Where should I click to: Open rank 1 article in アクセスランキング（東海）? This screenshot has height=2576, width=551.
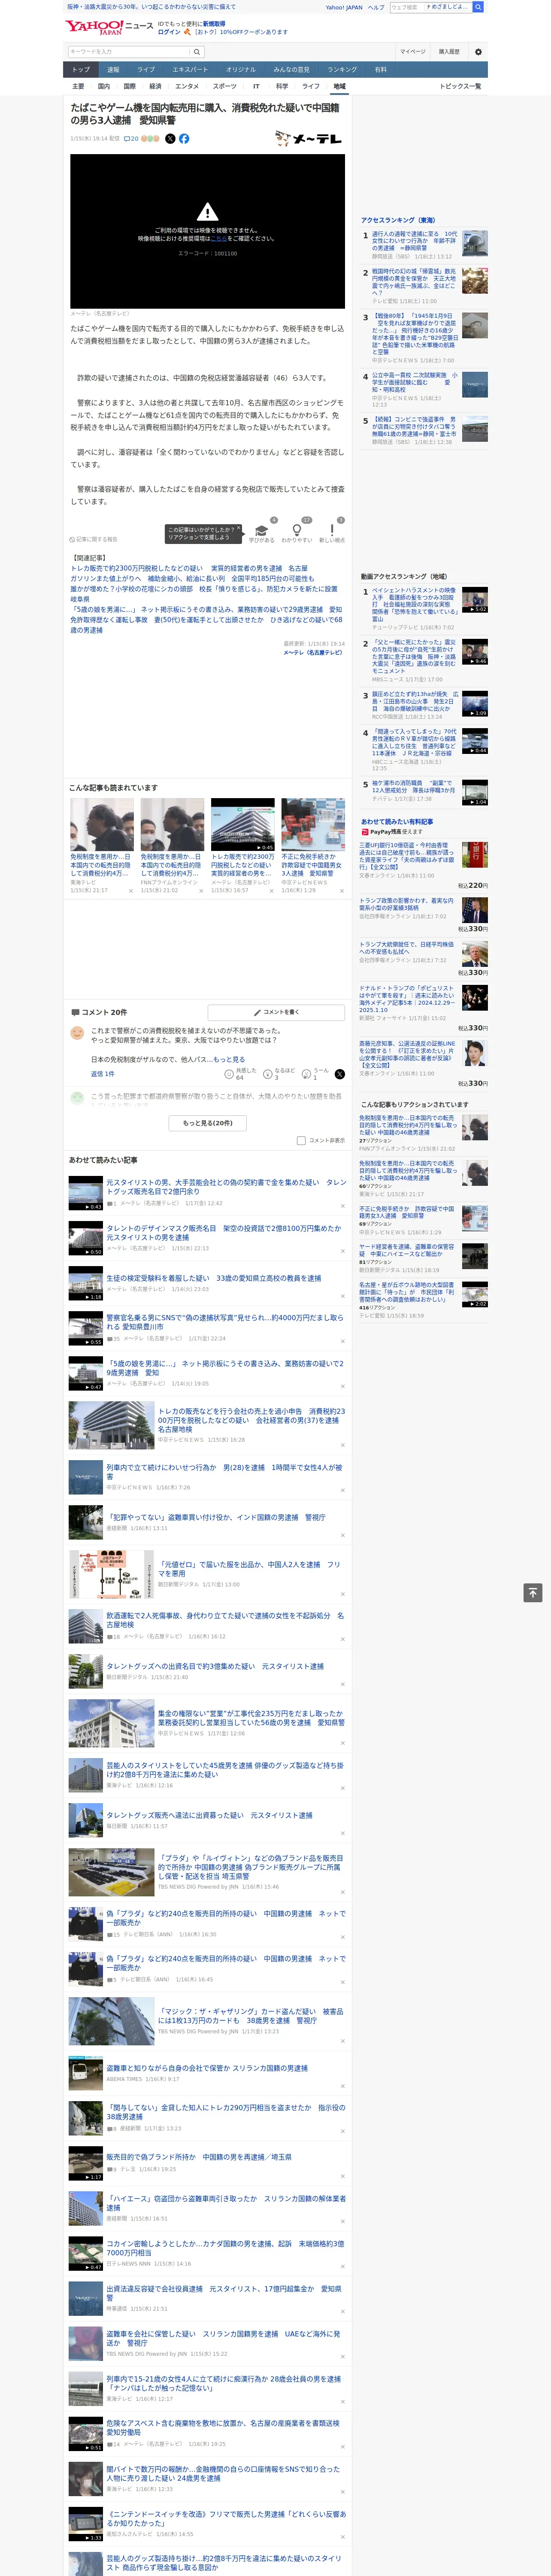click(x=414, y=241)
